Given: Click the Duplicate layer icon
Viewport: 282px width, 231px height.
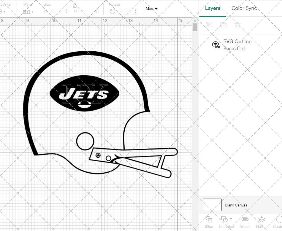Looking at the screenshot, I should [x=223, y=25].
